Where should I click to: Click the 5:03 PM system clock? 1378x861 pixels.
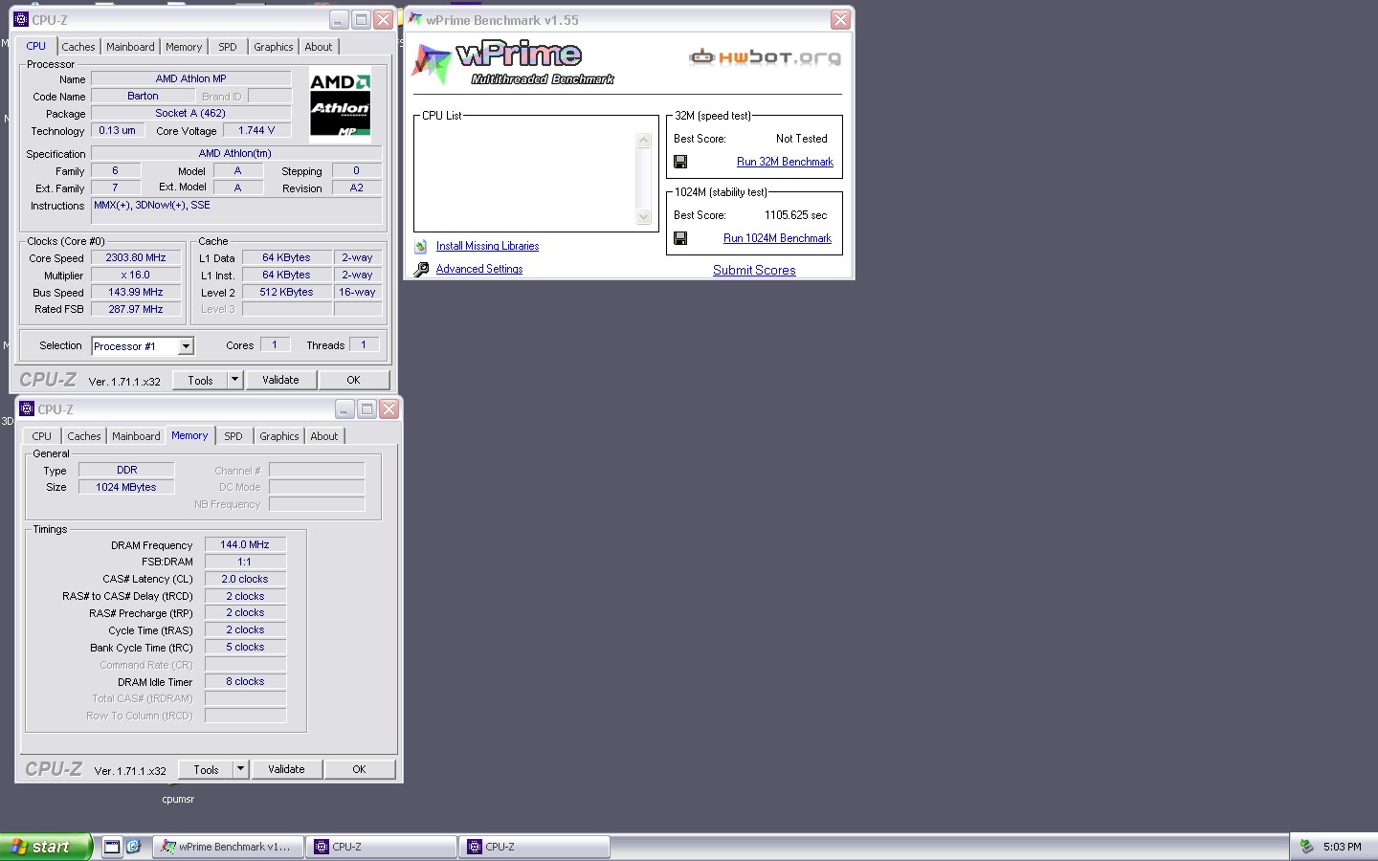click(x=1342, y=847)
